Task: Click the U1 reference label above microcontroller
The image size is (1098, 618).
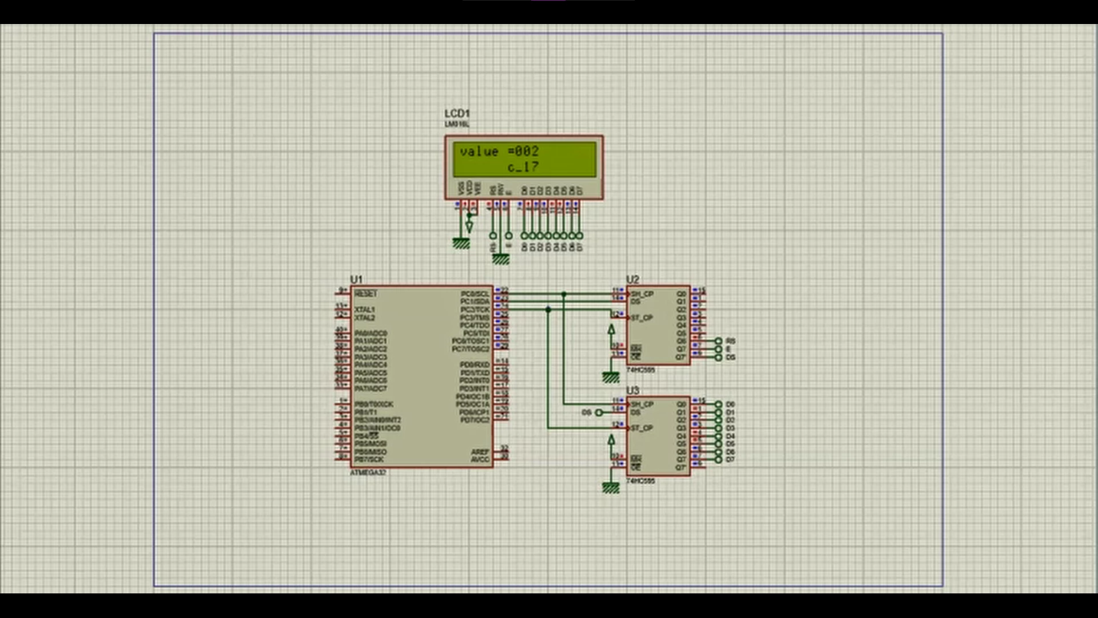Action: point(356,279)
